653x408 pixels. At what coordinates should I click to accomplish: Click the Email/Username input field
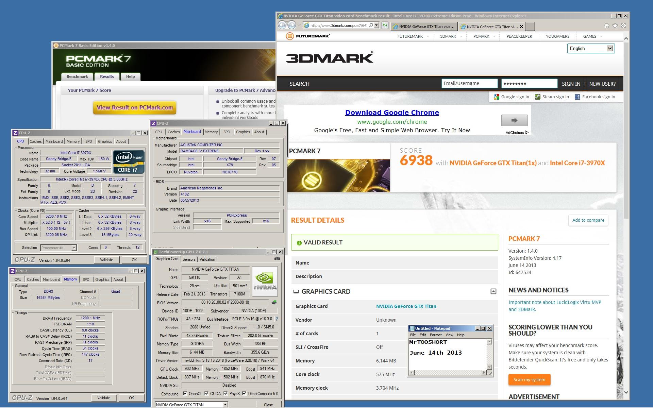pos(469,83)
